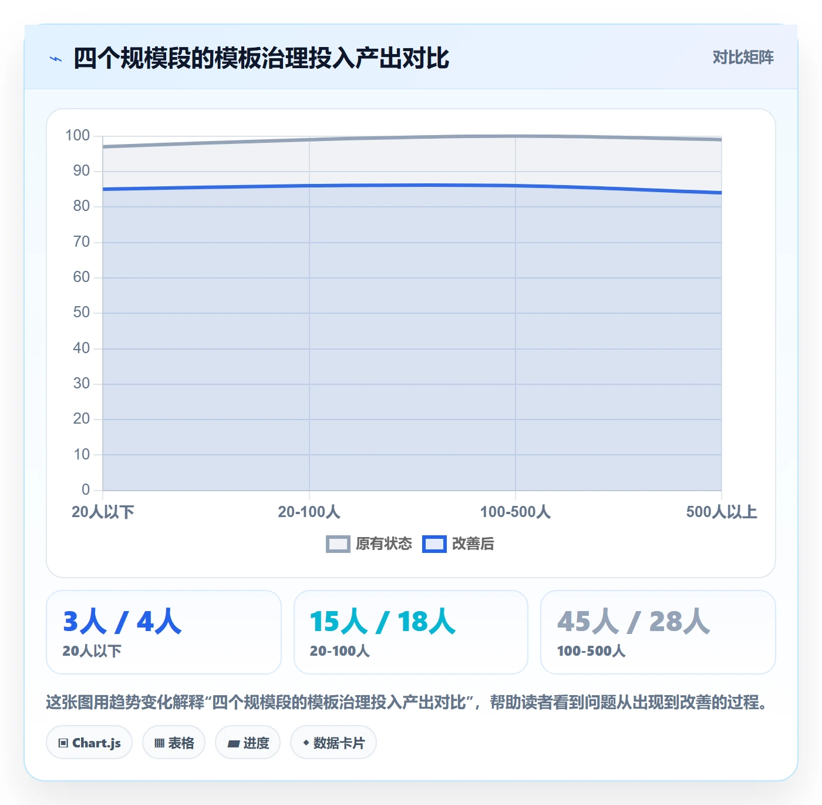Click the y-axis value 50
The width and height of the screenshot is (822, 805).
(82, 313)
